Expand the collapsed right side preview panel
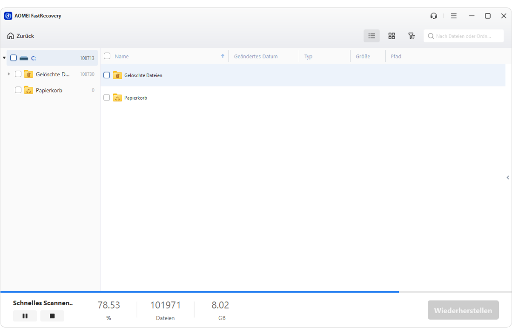This screenshot has height=335, width=512. pos(507,177)
